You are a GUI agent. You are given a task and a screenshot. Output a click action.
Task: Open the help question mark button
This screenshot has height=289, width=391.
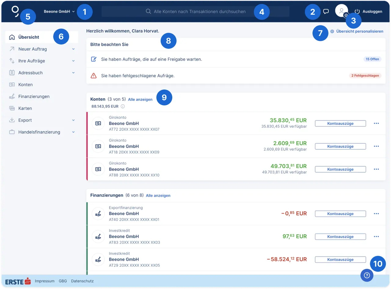tap(367, 275)
